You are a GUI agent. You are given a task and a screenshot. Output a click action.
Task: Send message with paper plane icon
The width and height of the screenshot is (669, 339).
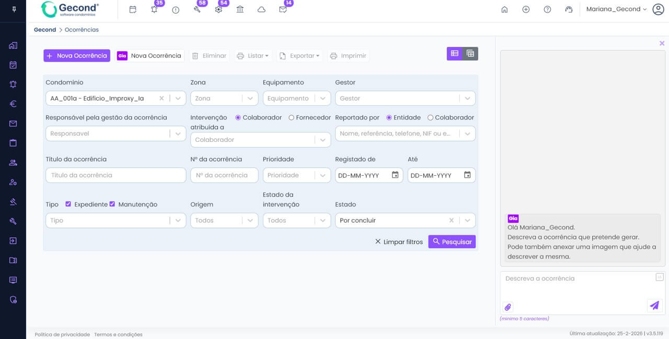pos(654,306)
